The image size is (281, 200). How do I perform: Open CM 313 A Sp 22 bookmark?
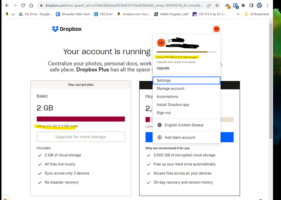tap(209, 14)
